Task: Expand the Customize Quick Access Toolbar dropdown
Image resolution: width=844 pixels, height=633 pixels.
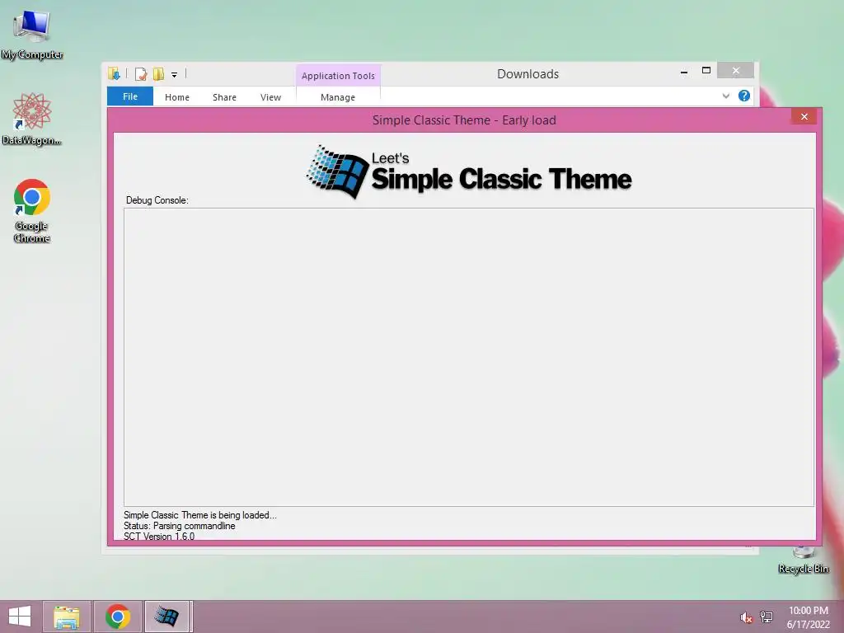Action: click(175, 75)
